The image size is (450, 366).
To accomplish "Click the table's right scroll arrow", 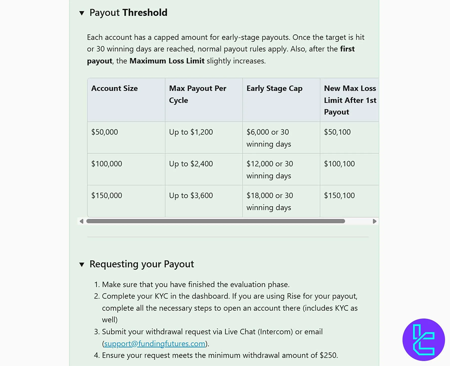I will click(374, 221).
